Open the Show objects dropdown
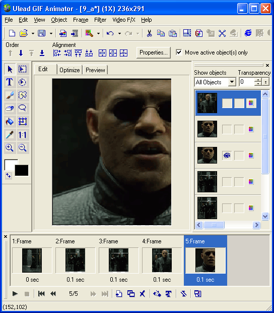 point(232,82)
